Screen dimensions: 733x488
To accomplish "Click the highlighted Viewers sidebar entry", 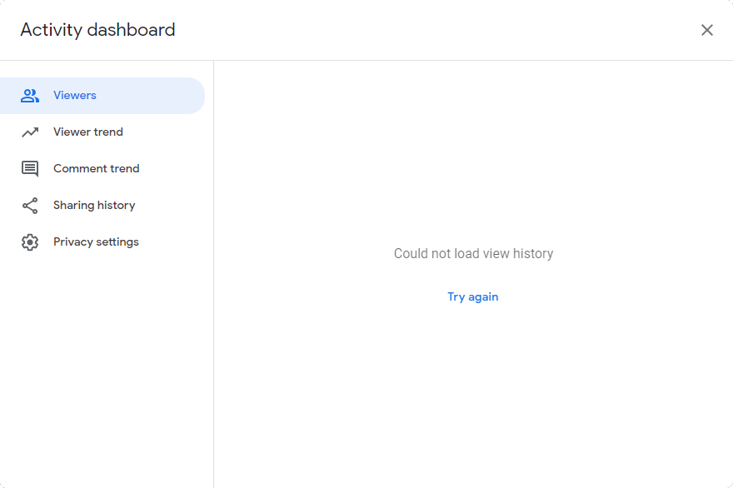I will 75,95.
